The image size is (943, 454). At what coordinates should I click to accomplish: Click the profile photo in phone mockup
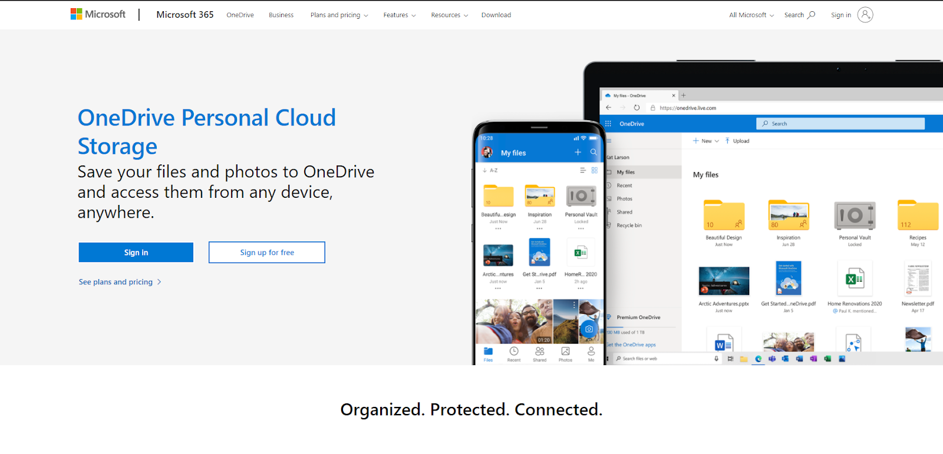click(487, 153)
